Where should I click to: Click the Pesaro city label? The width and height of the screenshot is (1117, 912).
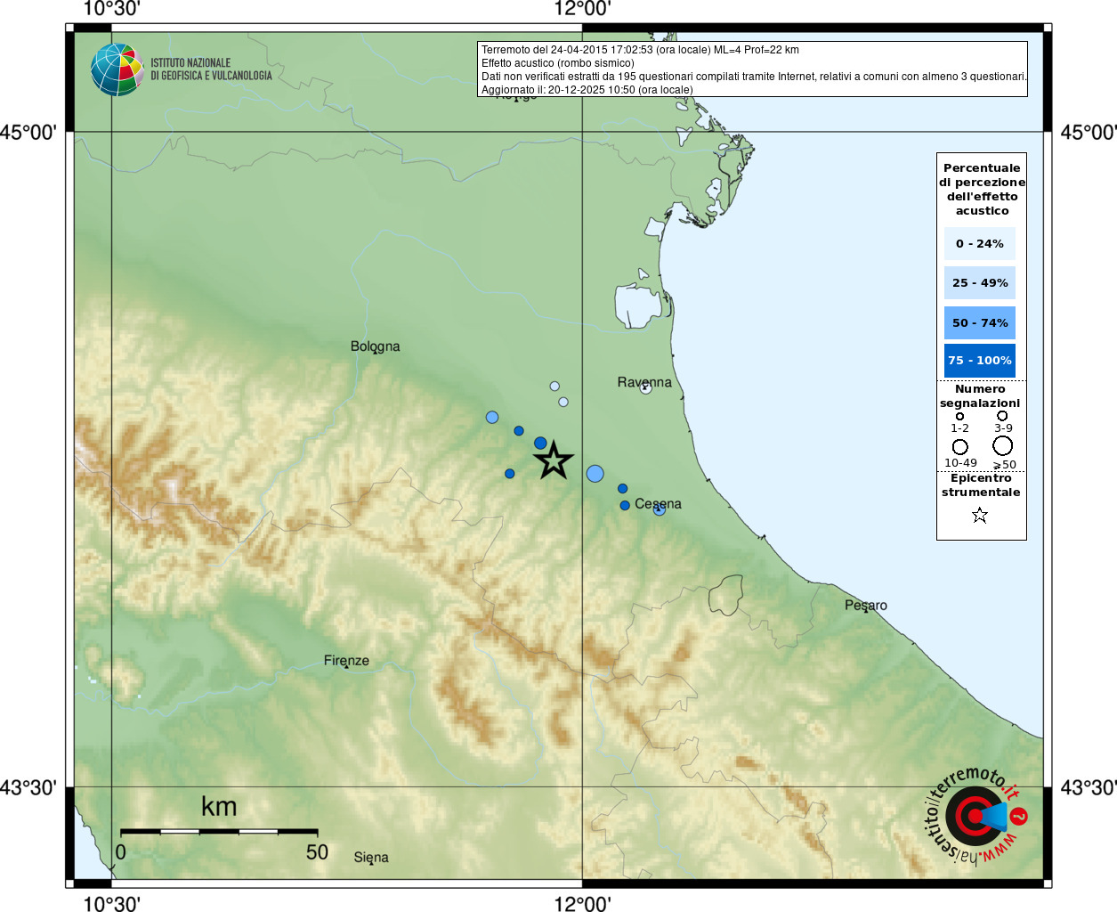pos(865,605)
